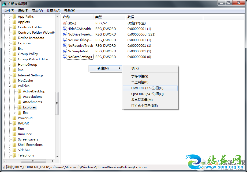Select the (默认) string value icon
The width and height of the screenshot is (247, 172).
65,23
